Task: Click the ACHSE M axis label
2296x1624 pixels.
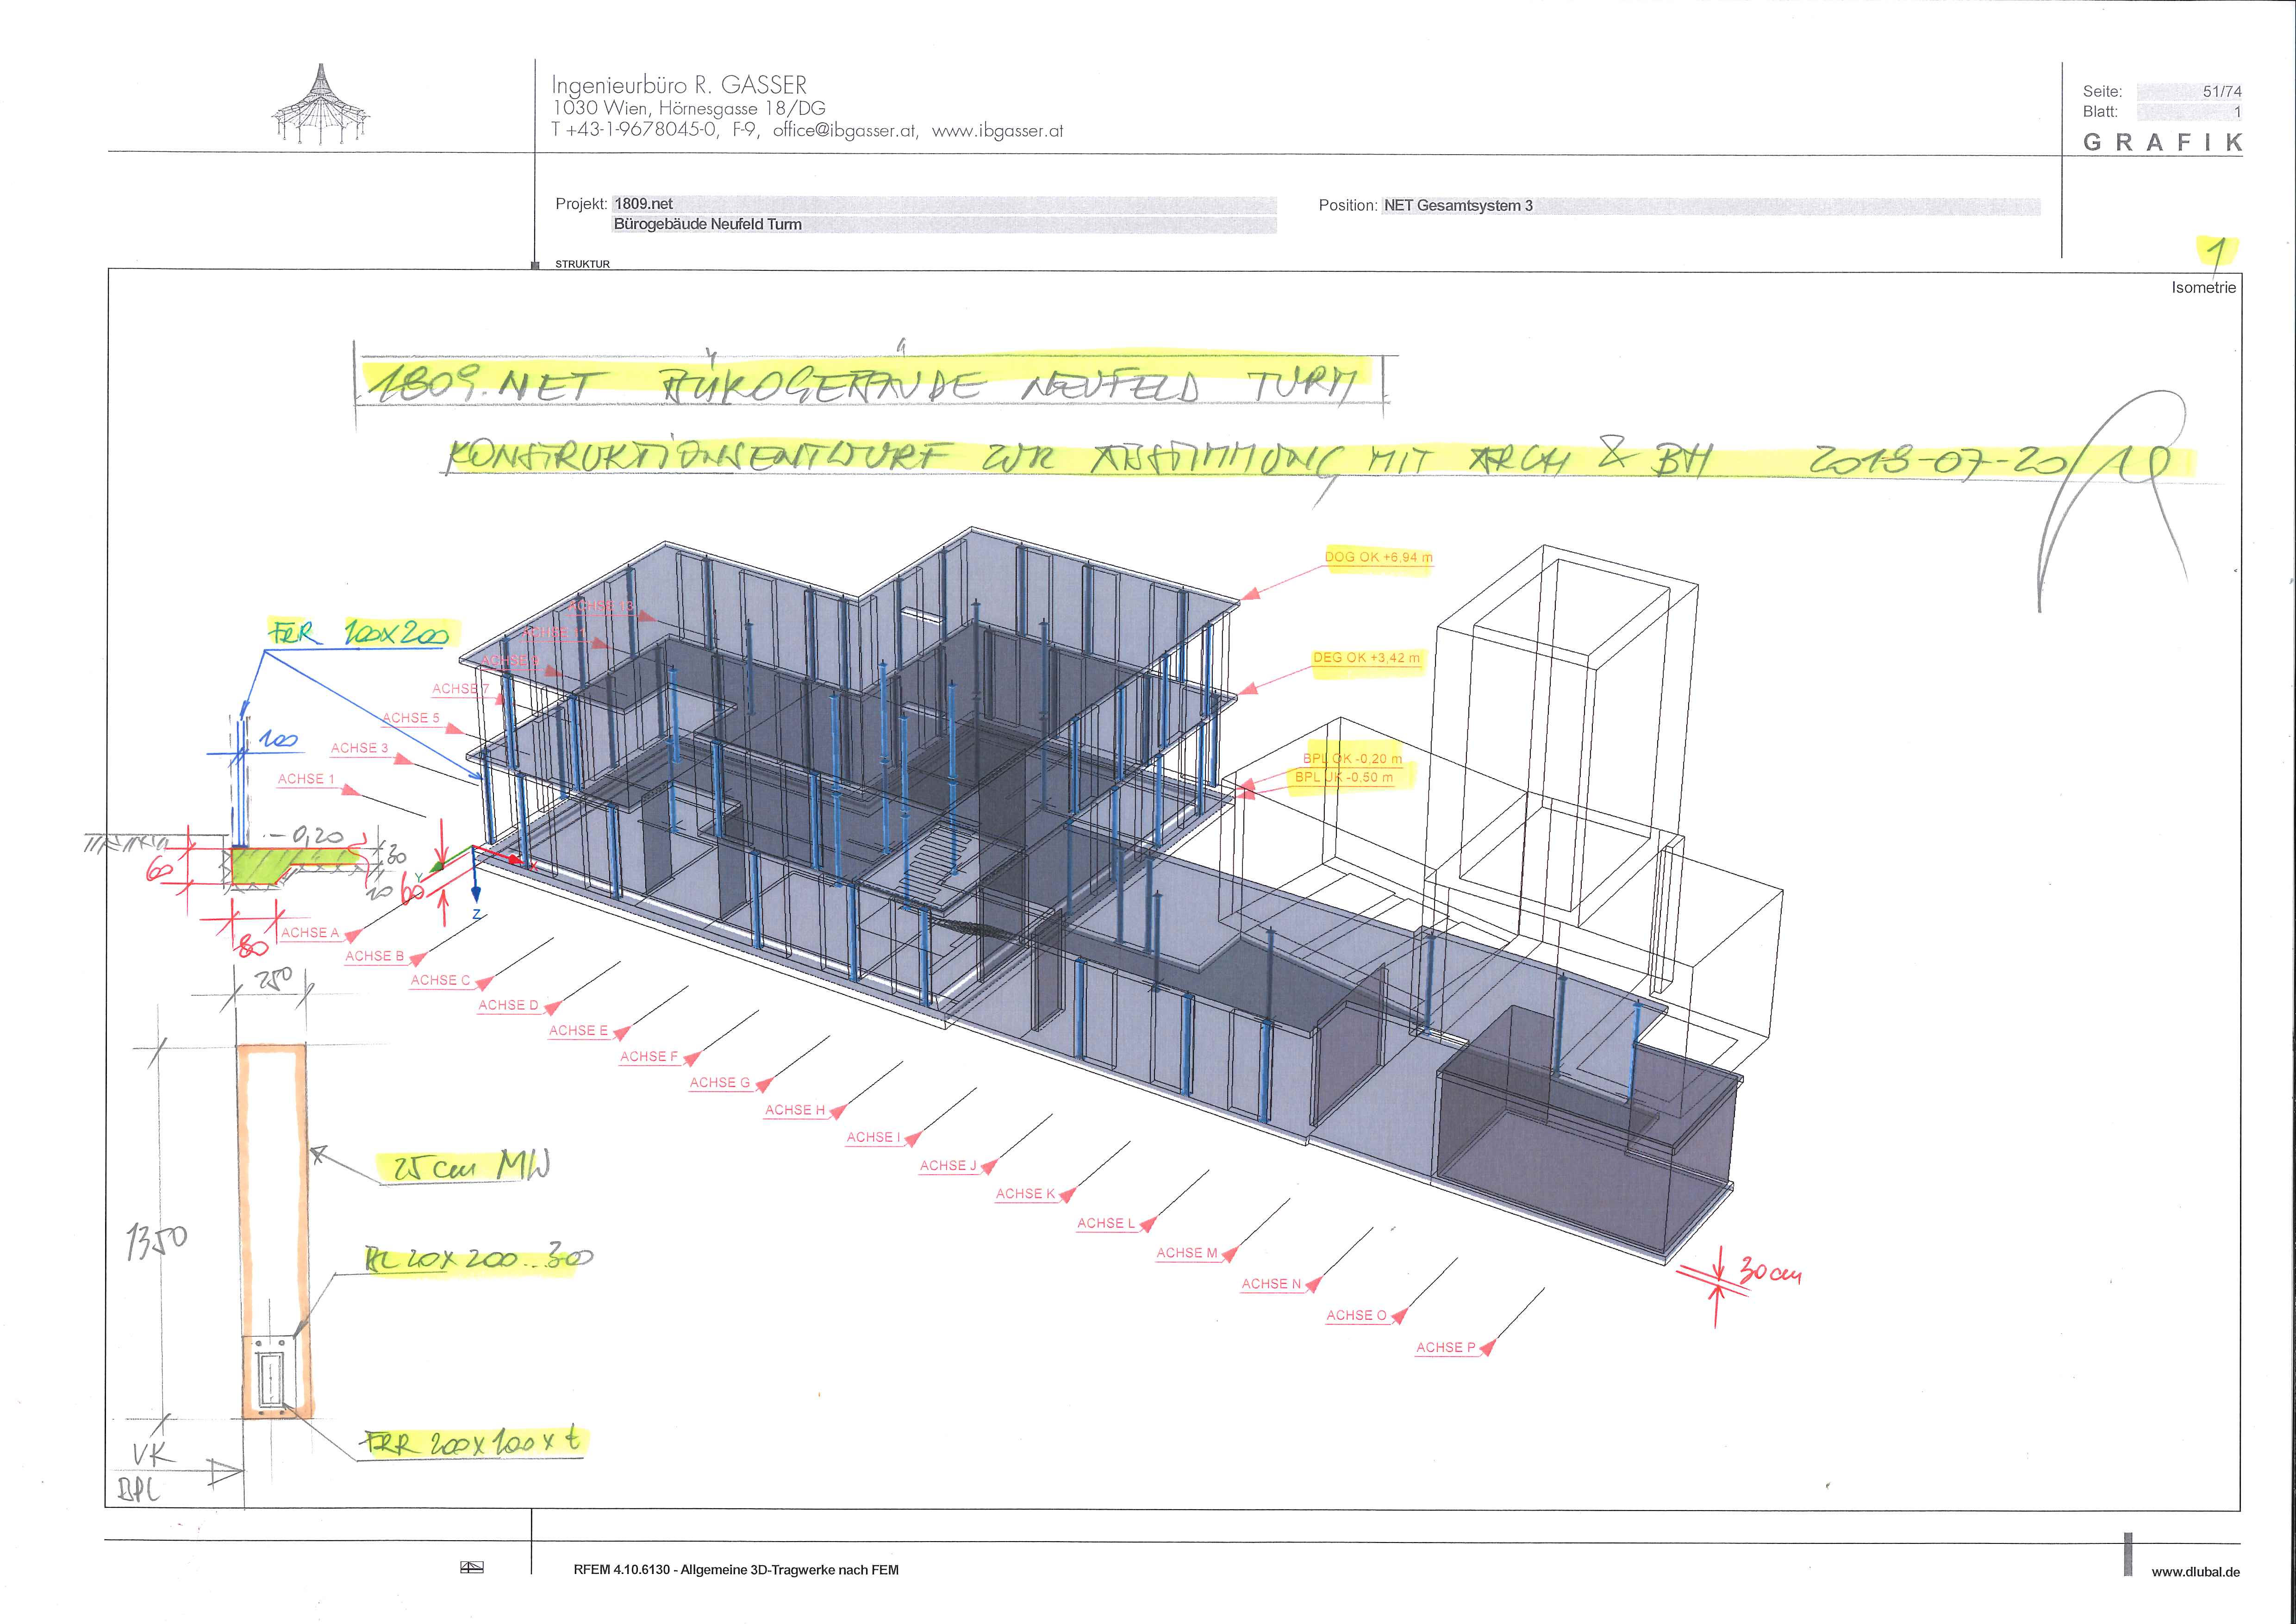Action: (x=1187, y=1253)
